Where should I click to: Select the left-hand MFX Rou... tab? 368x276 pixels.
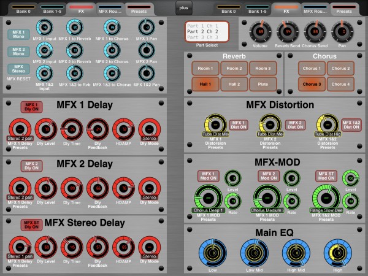[110, 9]
